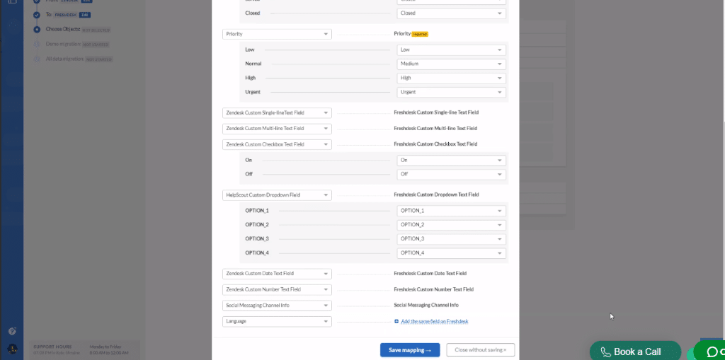
Task: Close the mapping without saving
Action: (x=481, y=350)
